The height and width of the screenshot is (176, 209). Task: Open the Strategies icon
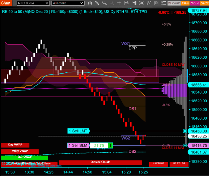click(156, 3)
